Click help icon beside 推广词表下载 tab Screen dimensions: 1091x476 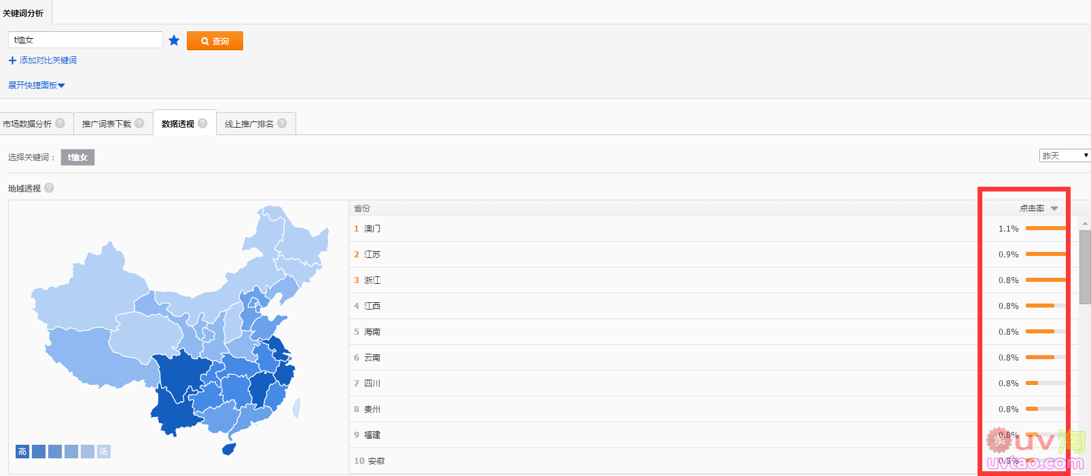[x=139, y=123]
